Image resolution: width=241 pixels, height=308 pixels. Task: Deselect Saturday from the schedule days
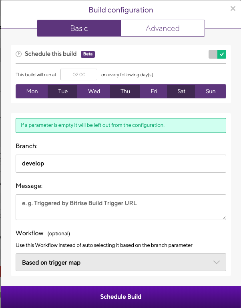pos(181,91)
